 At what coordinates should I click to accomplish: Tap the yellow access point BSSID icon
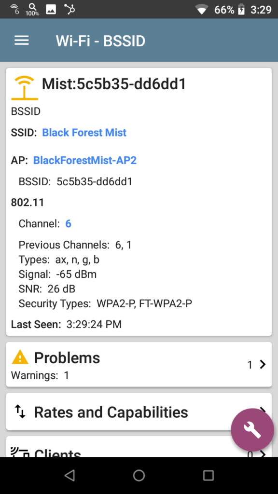[x=24, y=88]
